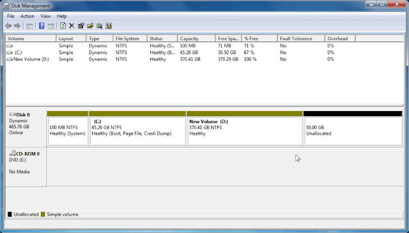This screenshot has height=233, width=409.
Task: Click the Forward arrow toolbar icon
Action: (17, 26)
